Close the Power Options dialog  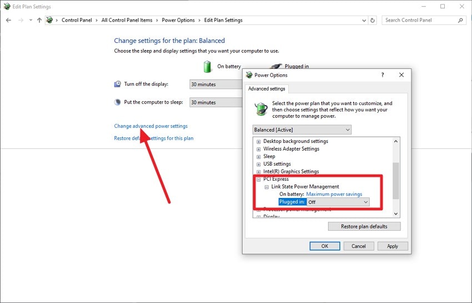pos(401,74)
